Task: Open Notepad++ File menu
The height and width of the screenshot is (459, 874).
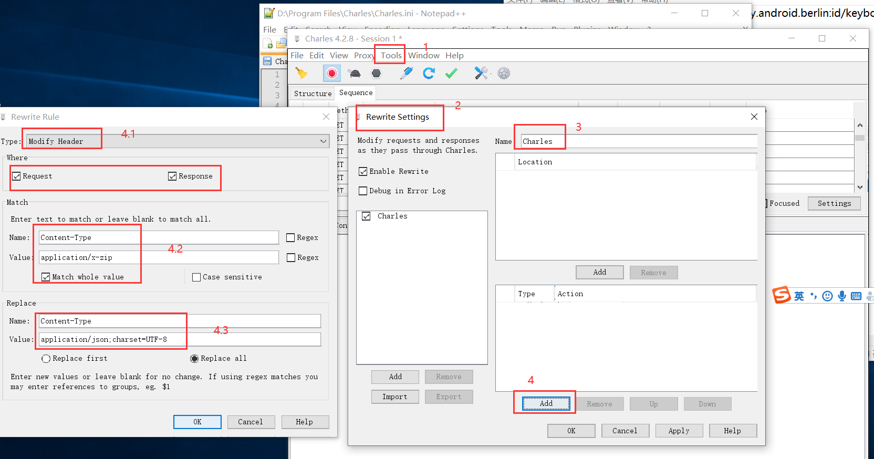Action: [269, 29]
